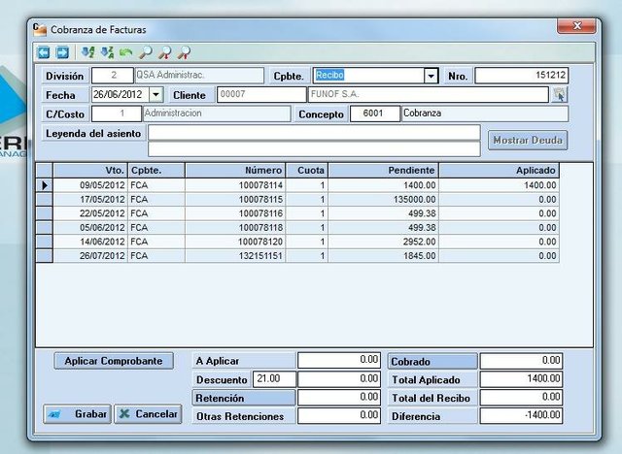Sort descending with the Z-A icon
The width and height of the screenshot is (622, 454).
[x=107, y=52]
